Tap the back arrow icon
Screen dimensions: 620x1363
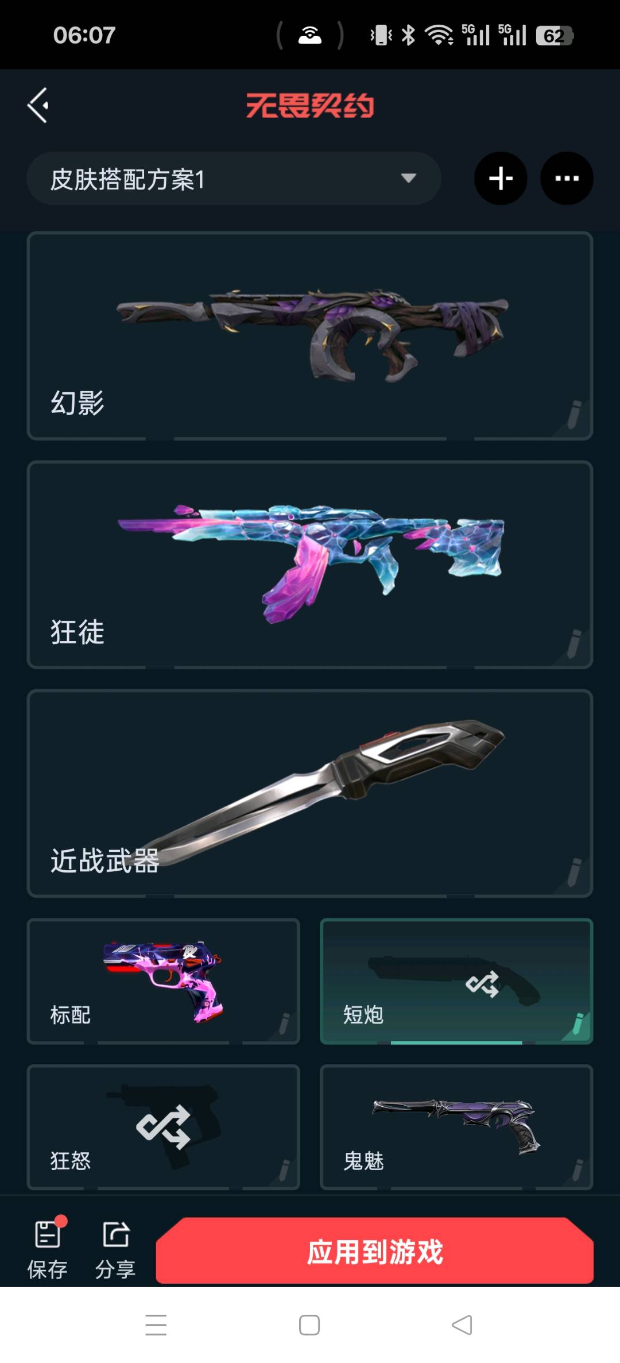pyautogui.click(x=38, y=105)
